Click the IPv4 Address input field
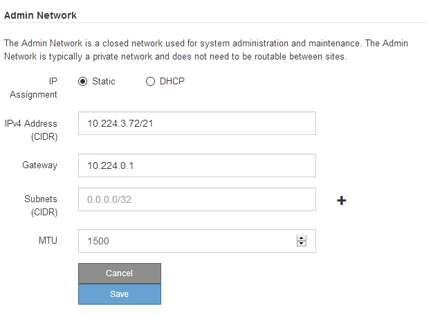Screen dimensions: 431x315 196,124
